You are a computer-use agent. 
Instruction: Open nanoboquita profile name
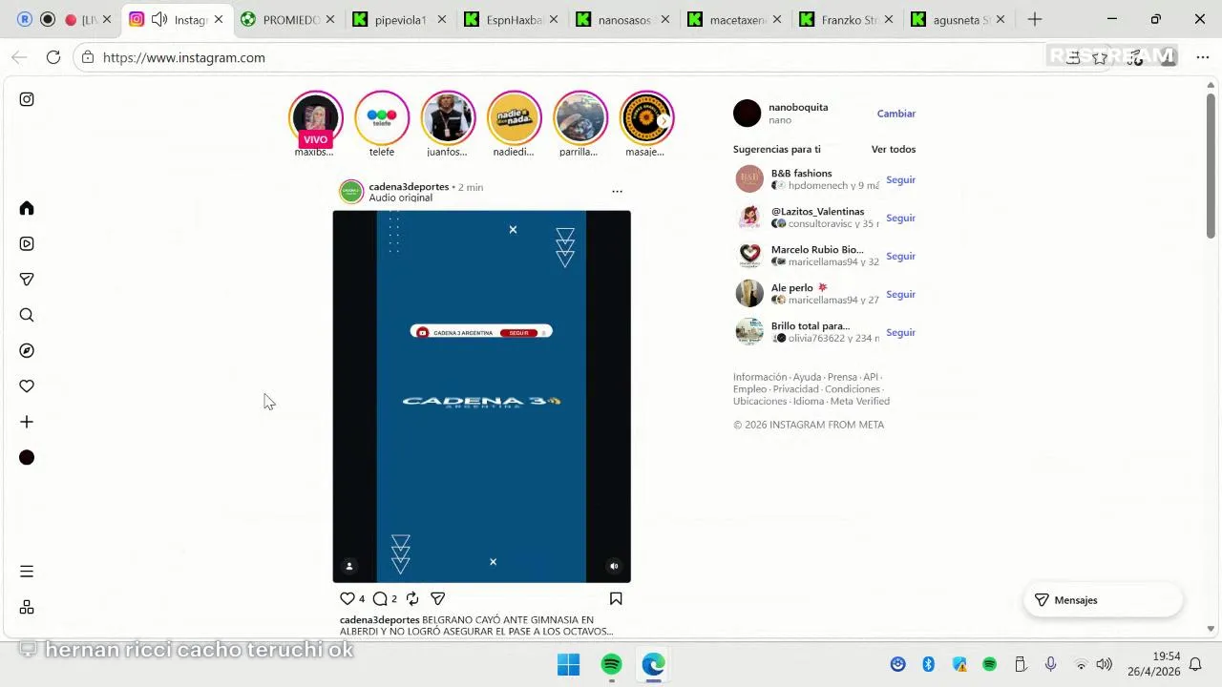798,107
